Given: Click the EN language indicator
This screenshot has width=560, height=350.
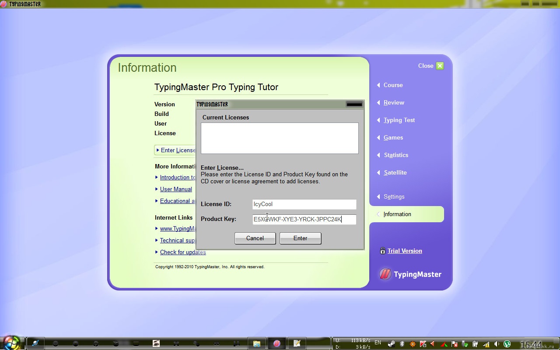Looking at the screenshot, I should point(378,343).
